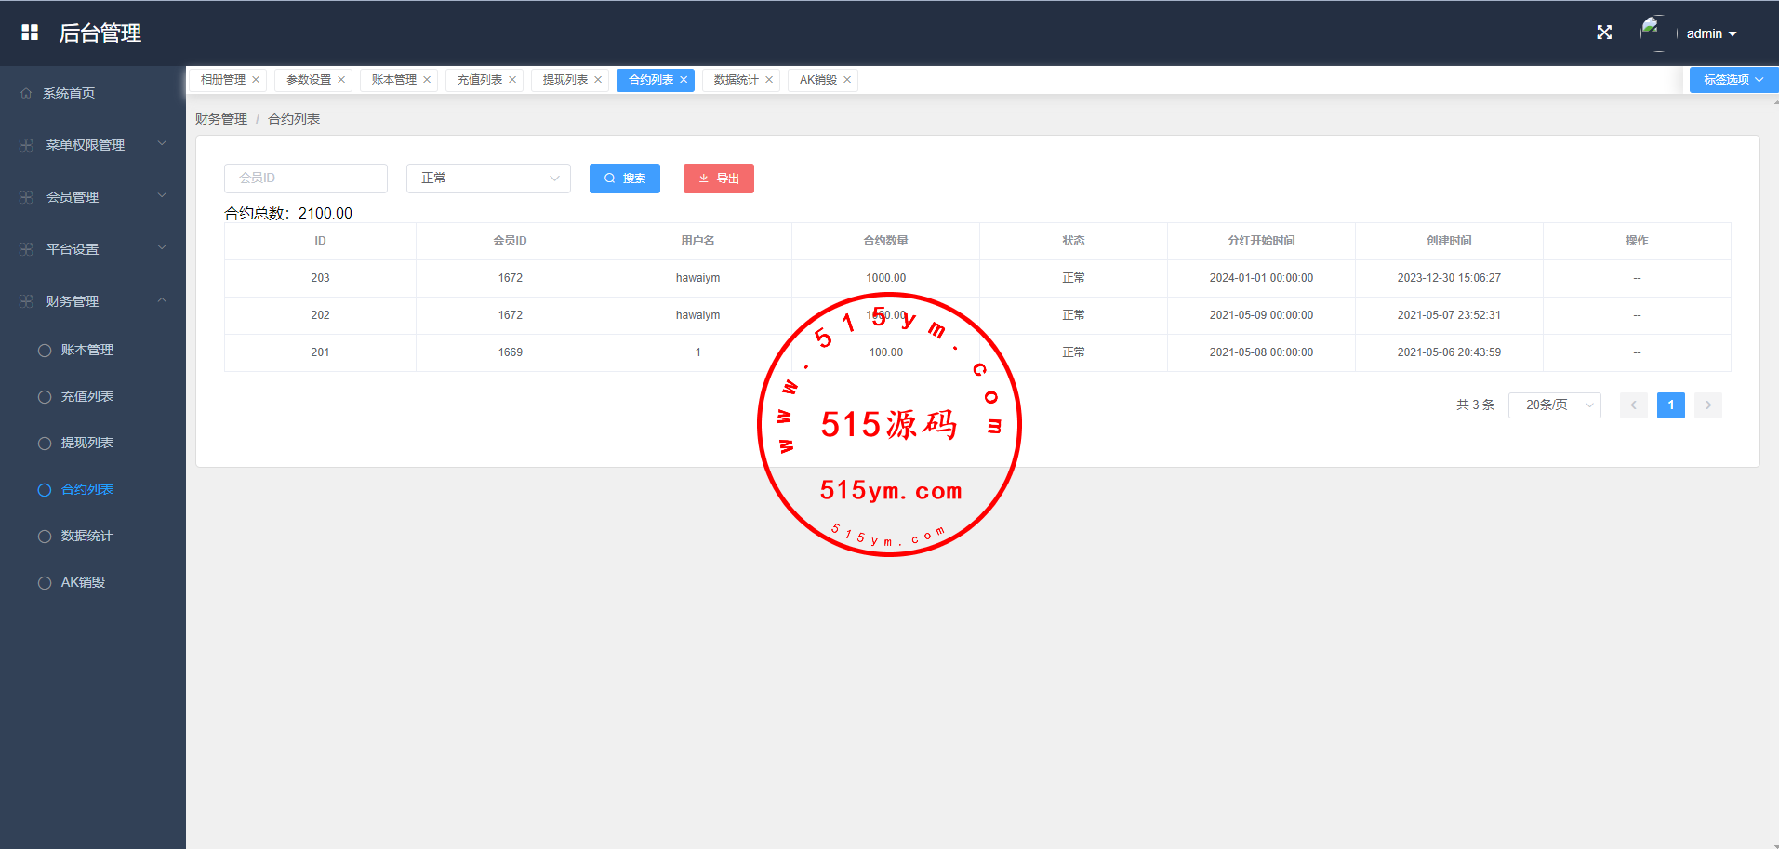Viewport: 1779px width, 849px height.
Task: Expand the 会员管理 sidebar menu
Action: (x=92, y=197)
